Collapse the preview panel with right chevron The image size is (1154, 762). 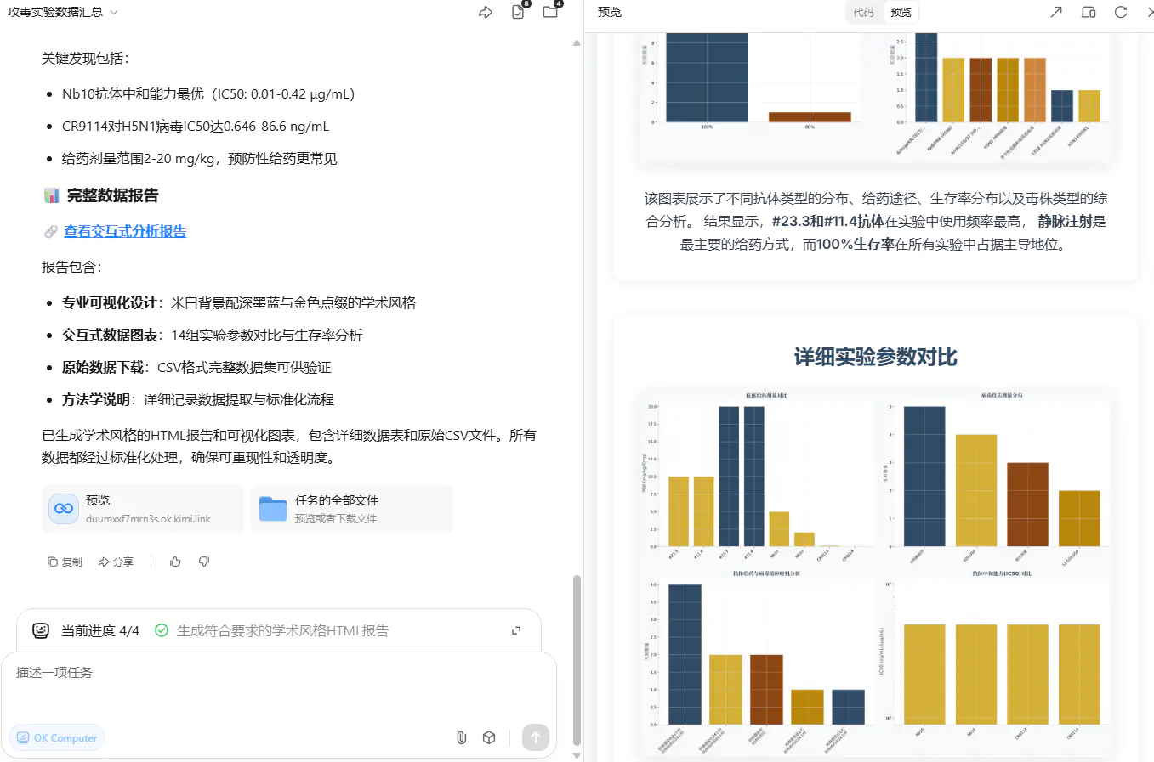(1148, 12)
